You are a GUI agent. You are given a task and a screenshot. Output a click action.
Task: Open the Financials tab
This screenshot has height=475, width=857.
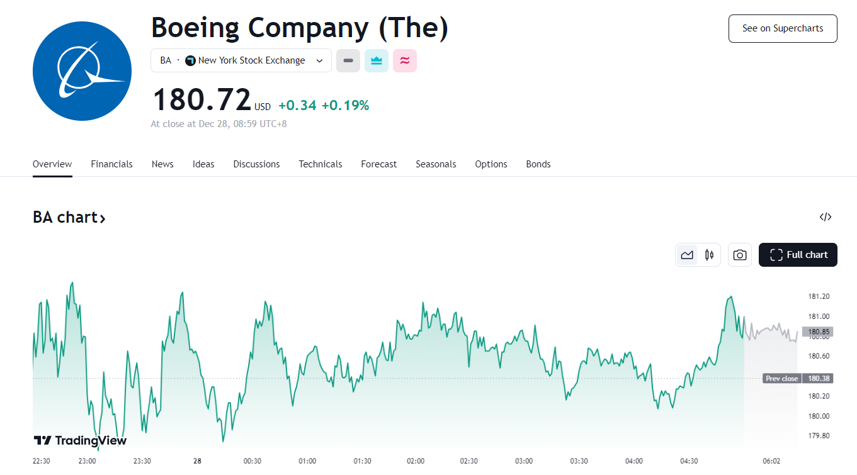pos(111,164)
